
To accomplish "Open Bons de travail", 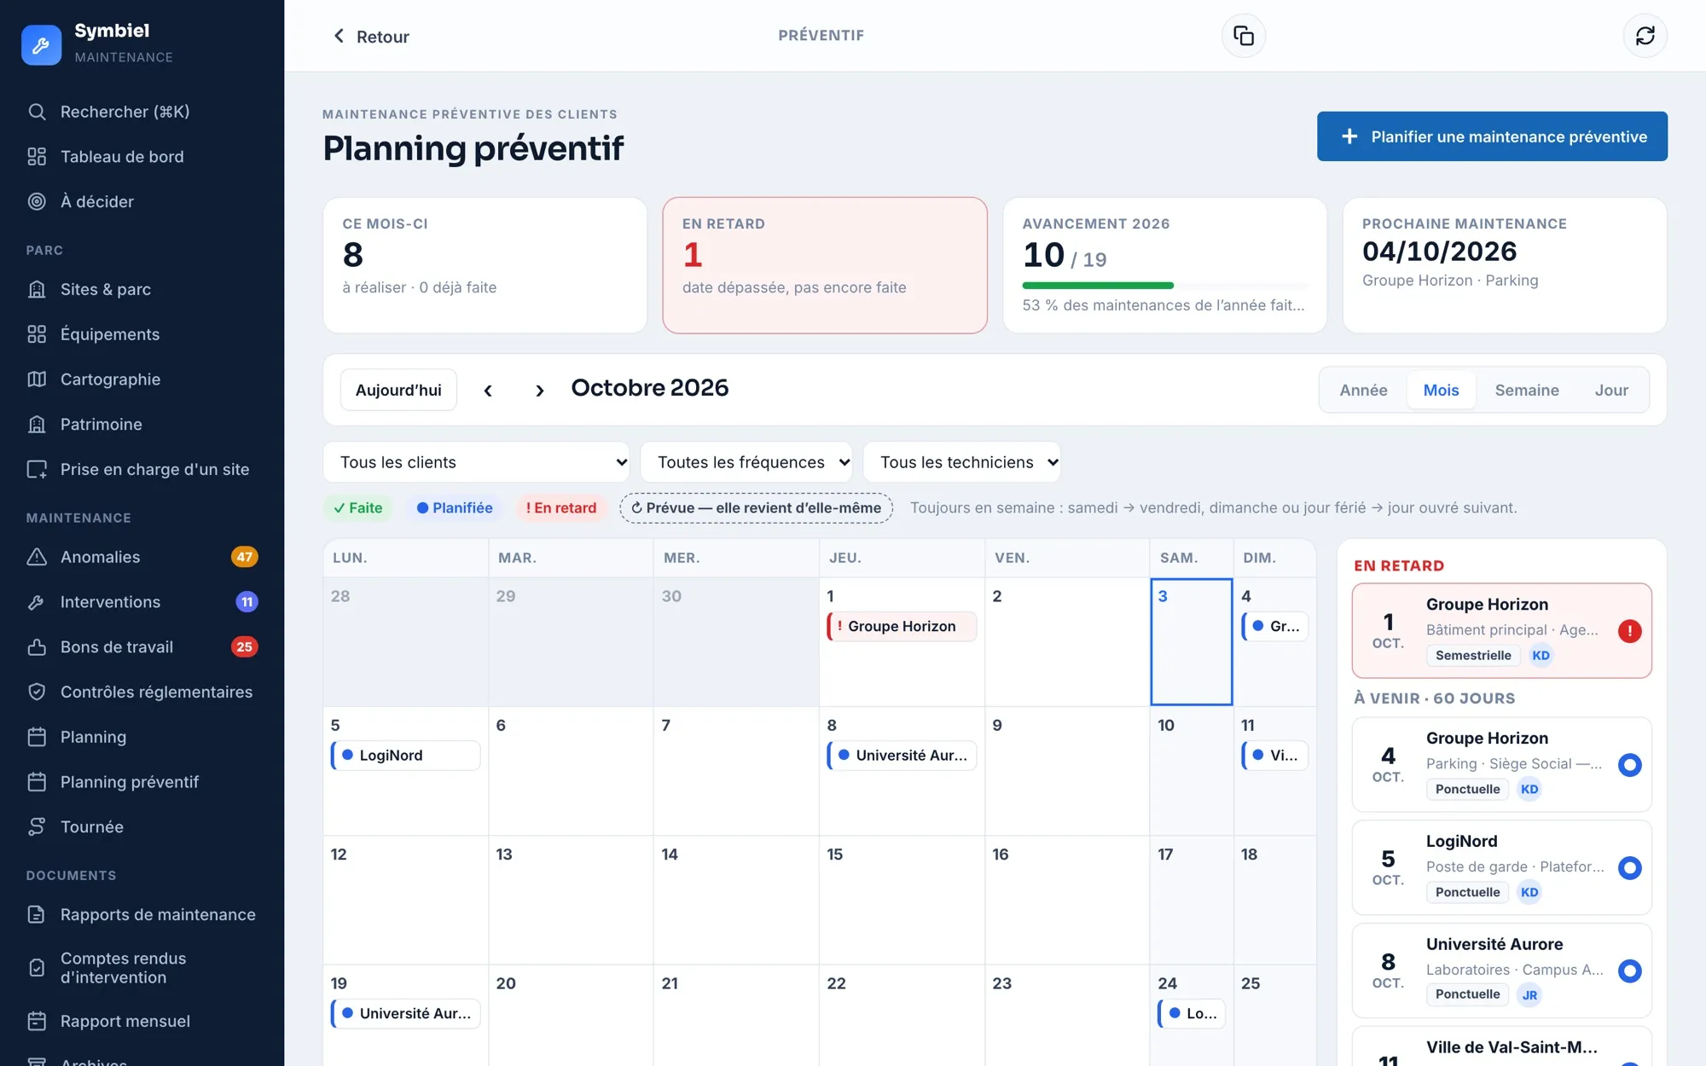I will click(x=142, y=647).
